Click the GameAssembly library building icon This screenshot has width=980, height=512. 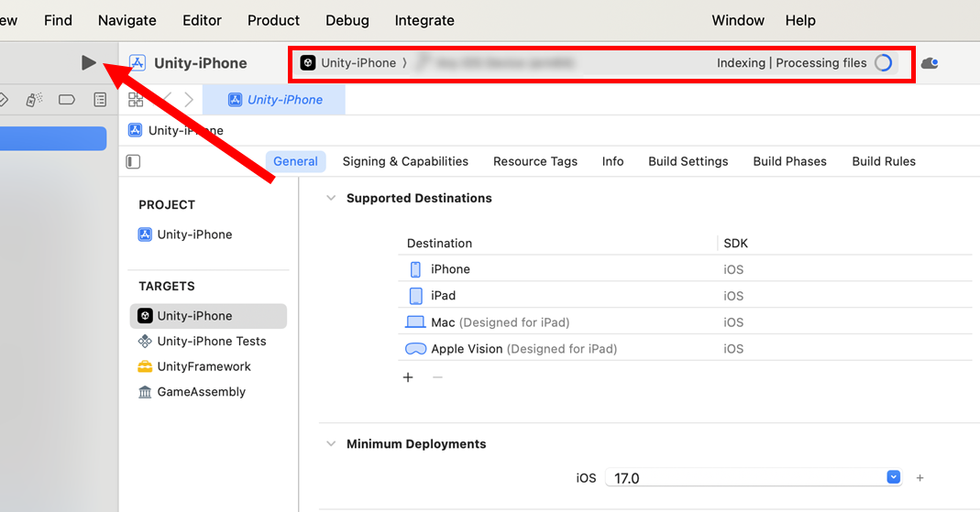point(145,391)
